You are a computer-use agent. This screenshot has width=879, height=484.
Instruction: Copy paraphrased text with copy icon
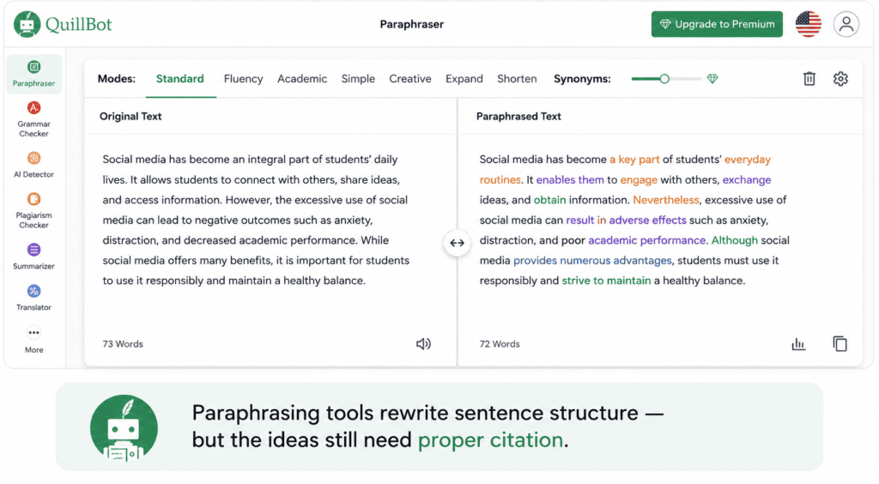(x=840, y=343)
